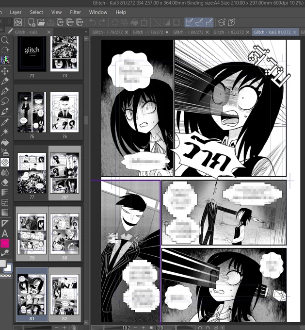Close the Glitch - Kai3 page manager tab
The width and height of the screenshot is (305, 330).
49,32
